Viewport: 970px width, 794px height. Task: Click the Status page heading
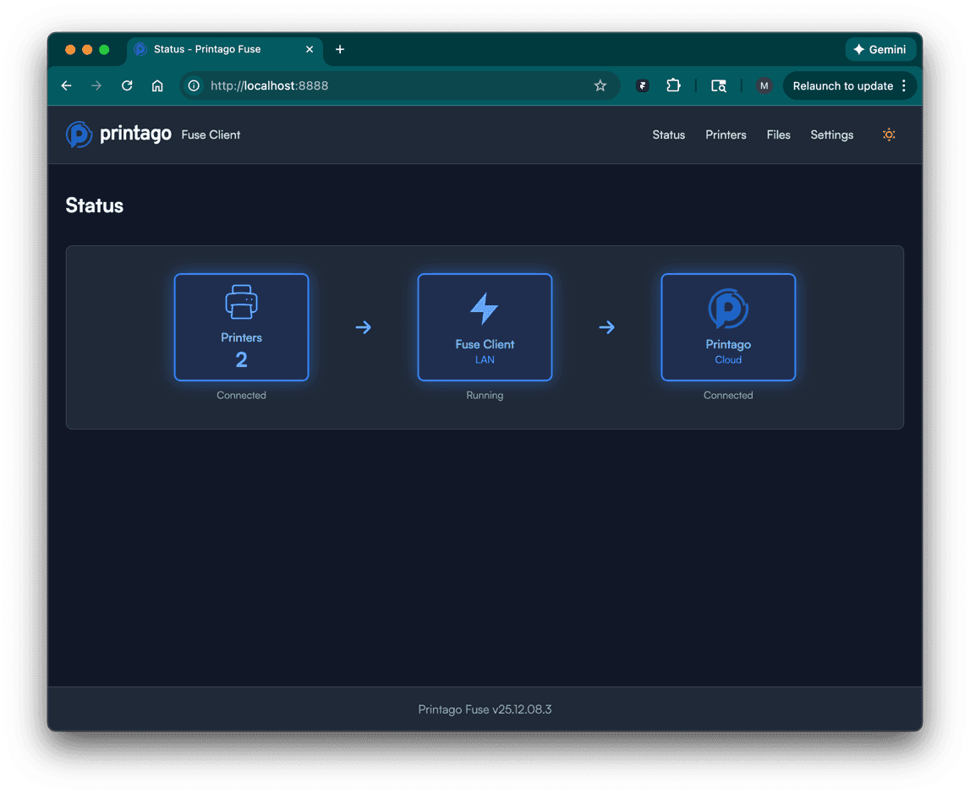tap(95, 206)
